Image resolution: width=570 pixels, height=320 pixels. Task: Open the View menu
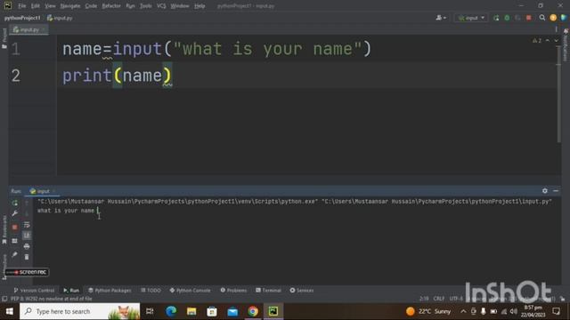(50, 6)
